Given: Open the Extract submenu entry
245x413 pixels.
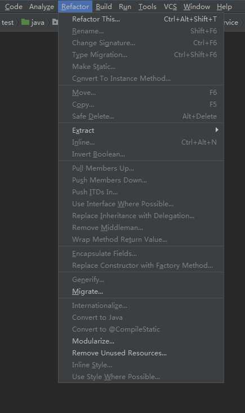Looking at the screenshot, I should tap(141, 131).
